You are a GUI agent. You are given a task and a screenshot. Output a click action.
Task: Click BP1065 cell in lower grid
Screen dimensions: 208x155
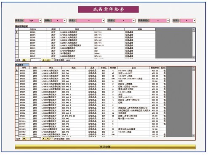point(24,134)
